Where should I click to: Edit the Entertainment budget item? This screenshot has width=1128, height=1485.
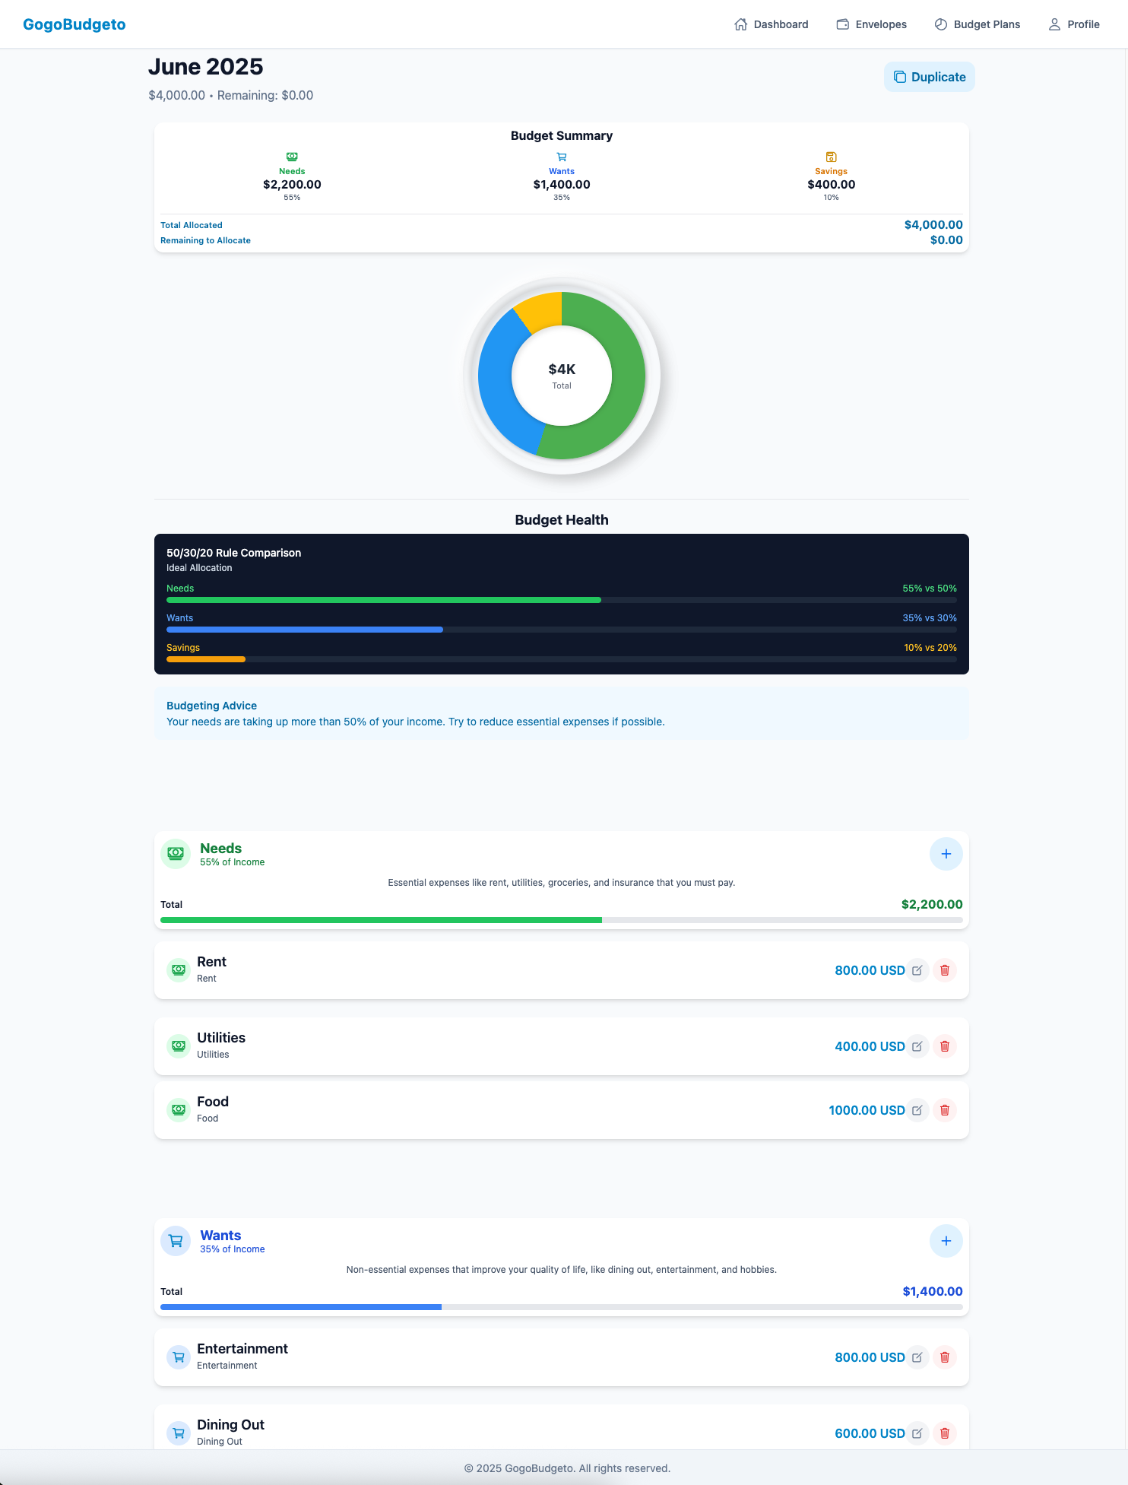click(917, 1357)
